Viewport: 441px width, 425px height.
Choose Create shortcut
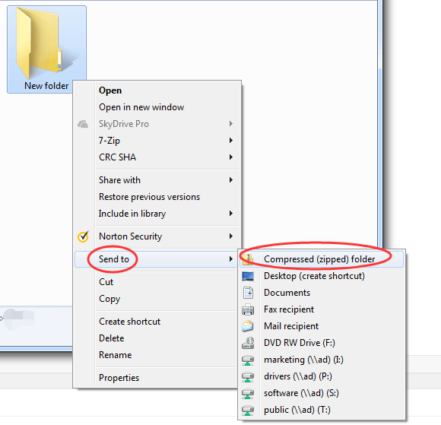tap(157, 322)
